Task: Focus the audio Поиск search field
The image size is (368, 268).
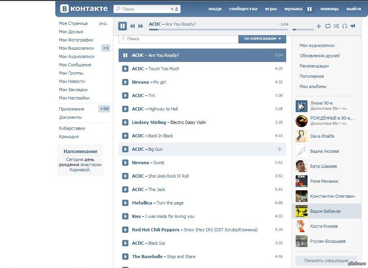Action: (x=179, y=39)
